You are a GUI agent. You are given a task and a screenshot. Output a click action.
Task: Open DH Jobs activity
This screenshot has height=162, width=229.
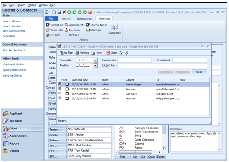[x=54, y=35]
